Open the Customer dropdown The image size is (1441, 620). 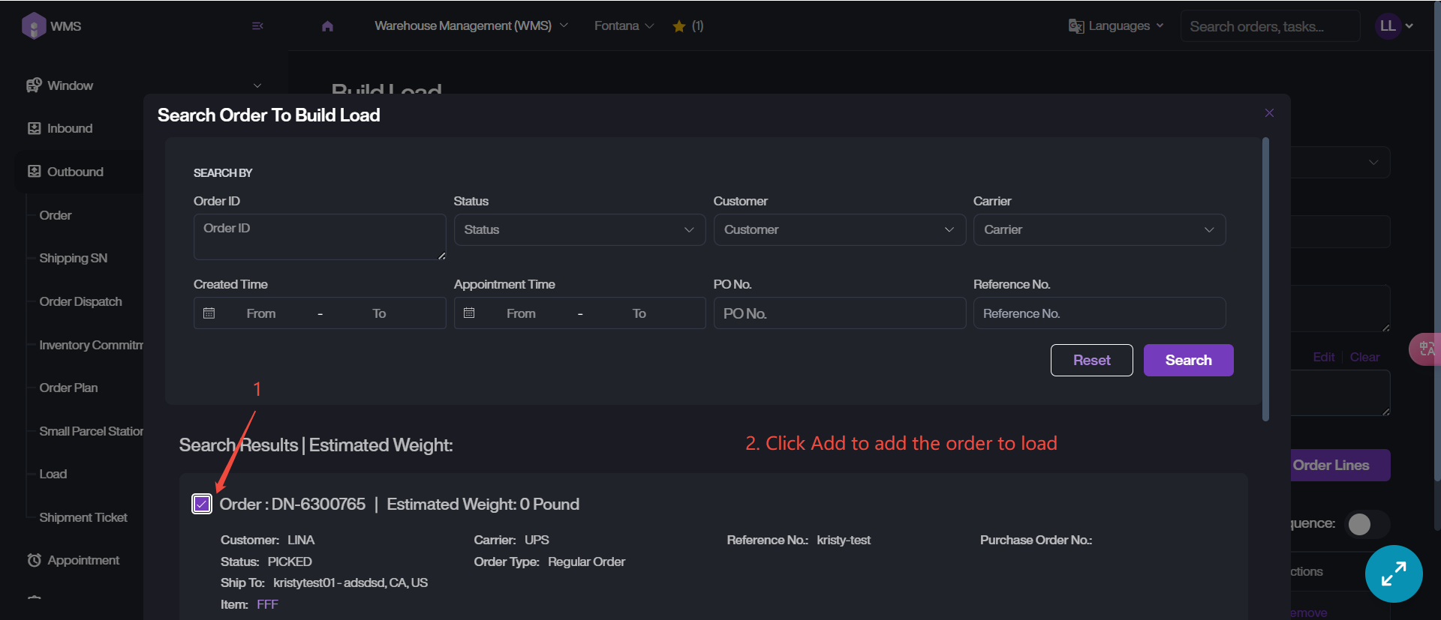(x=838, y=230)
